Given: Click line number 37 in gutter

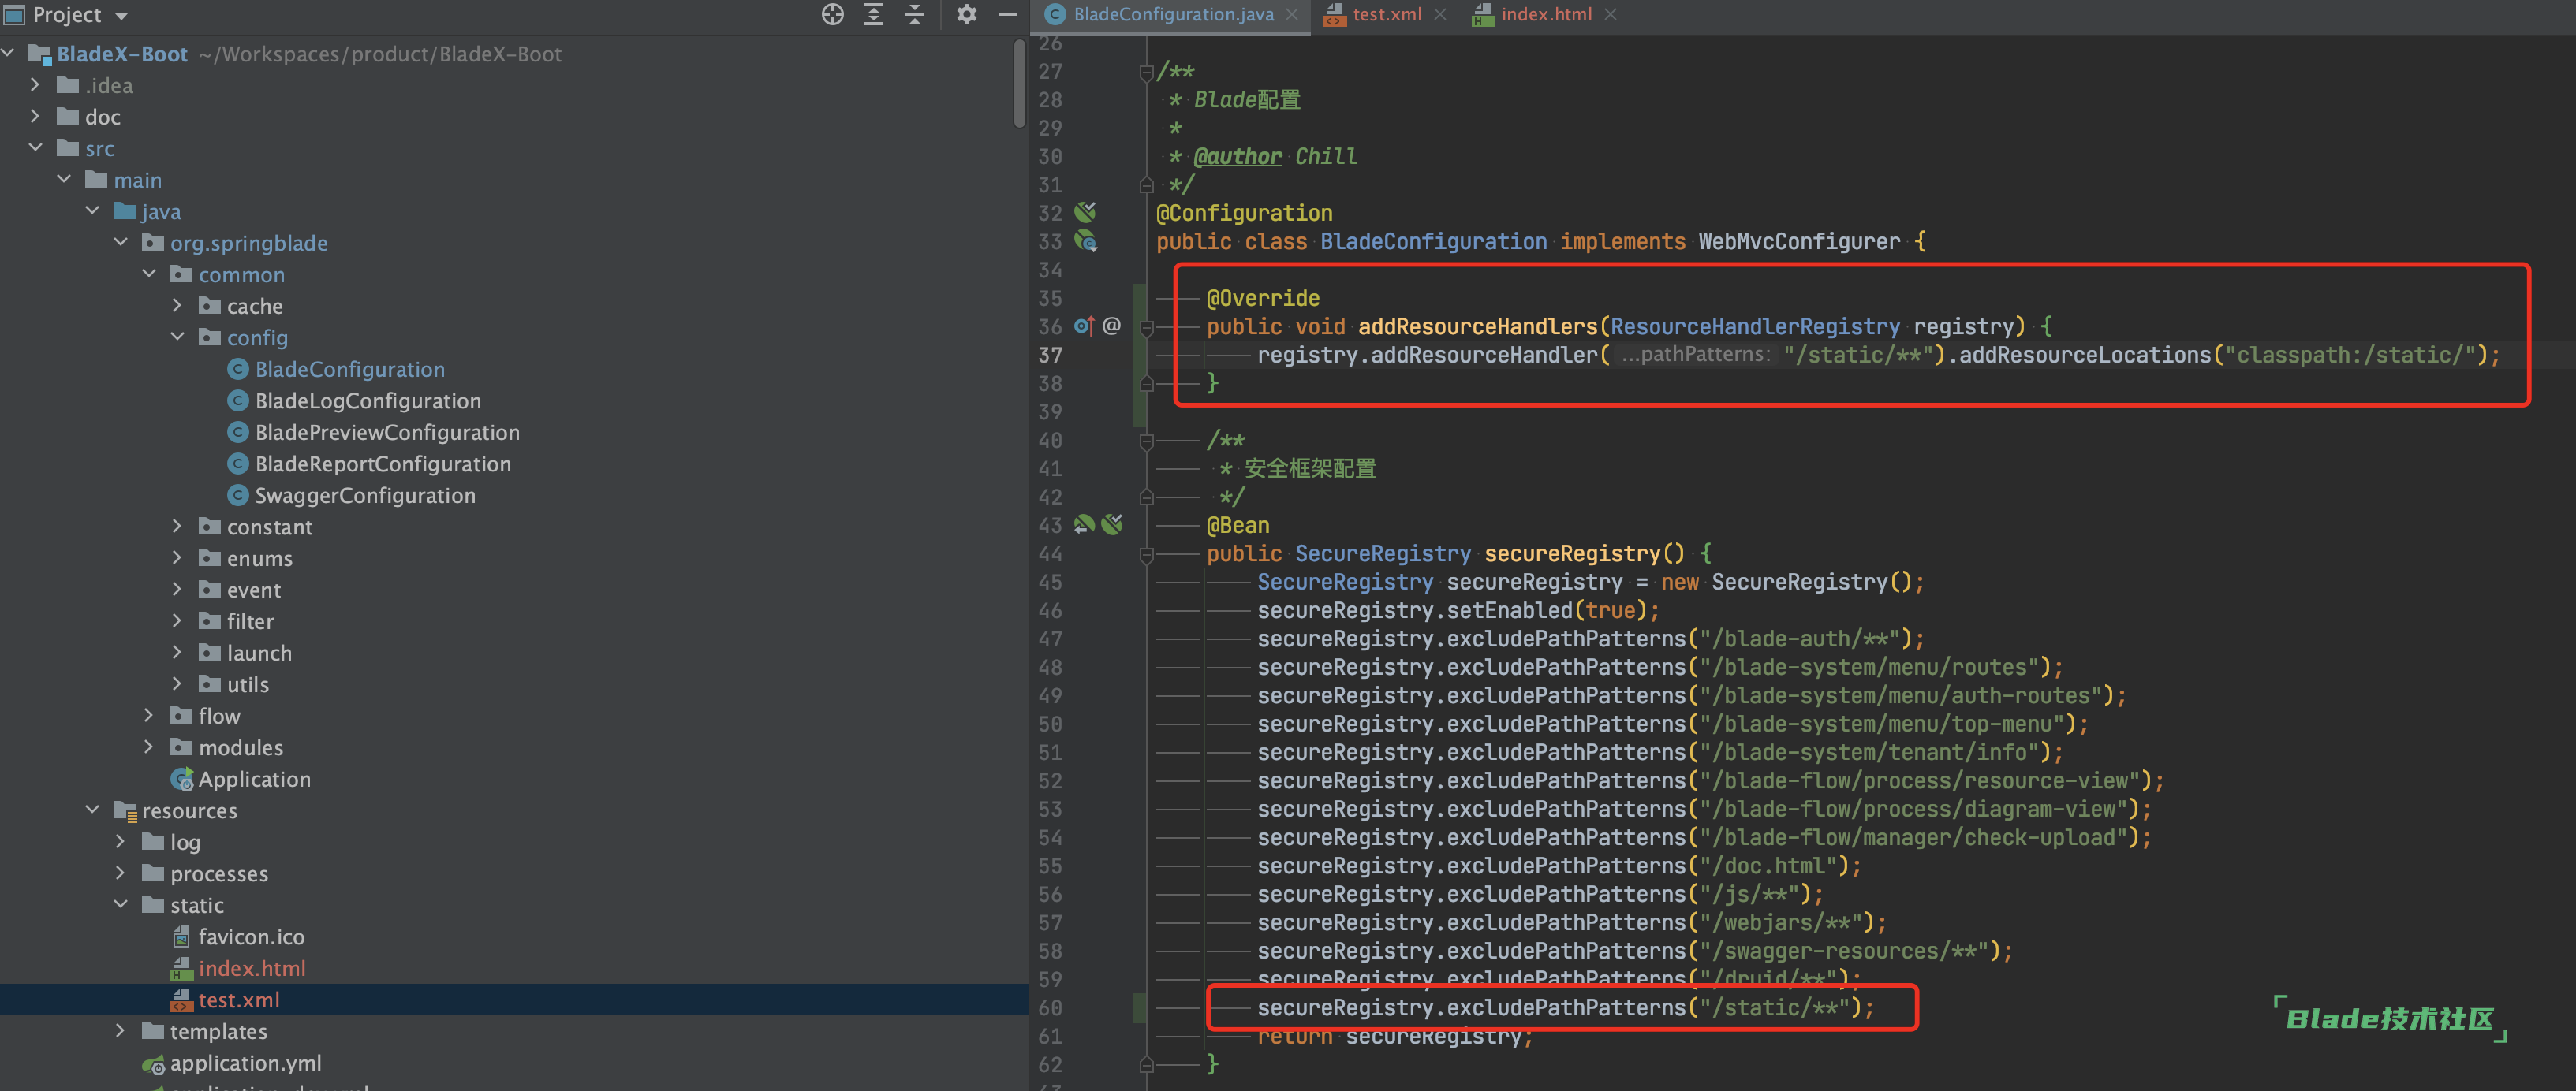Looking at the screenshot, I should (x=1050, y=355).
